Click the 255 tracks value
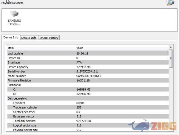This screenshot has width=179, height=135. click(79, 108)
